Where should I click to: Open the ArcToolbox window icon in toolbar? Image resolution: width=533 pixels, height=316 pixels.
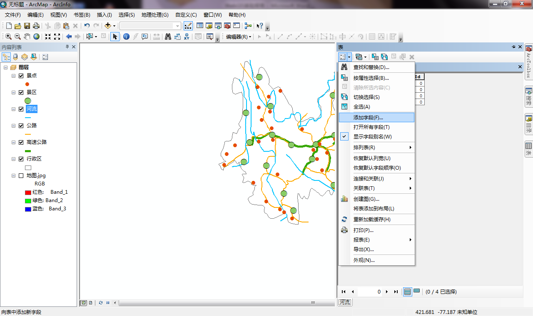coord(227,26)
